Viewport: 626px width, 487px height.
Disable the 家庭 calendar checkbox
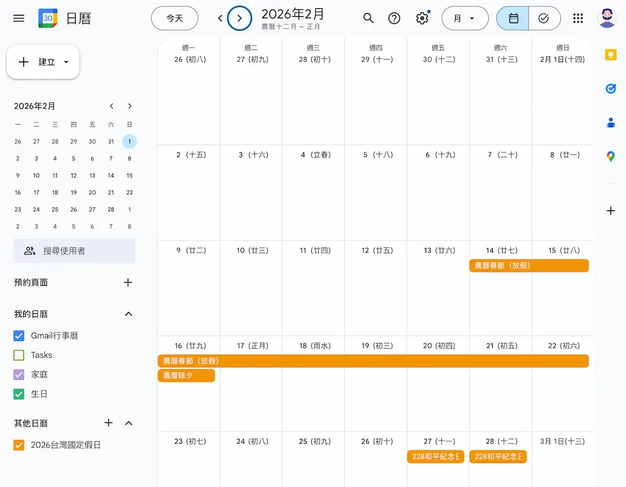click(x=18, y=374)
